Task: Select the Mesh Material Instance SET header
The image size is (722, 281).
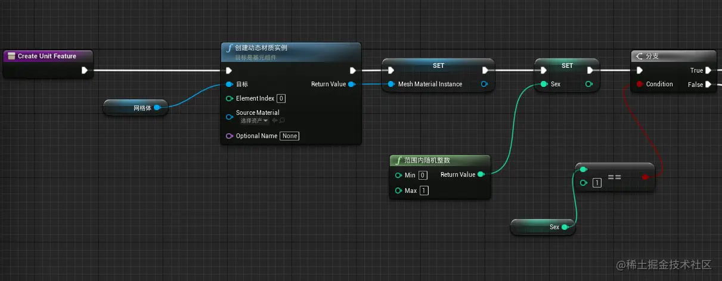Action: (x=438, y=65)
